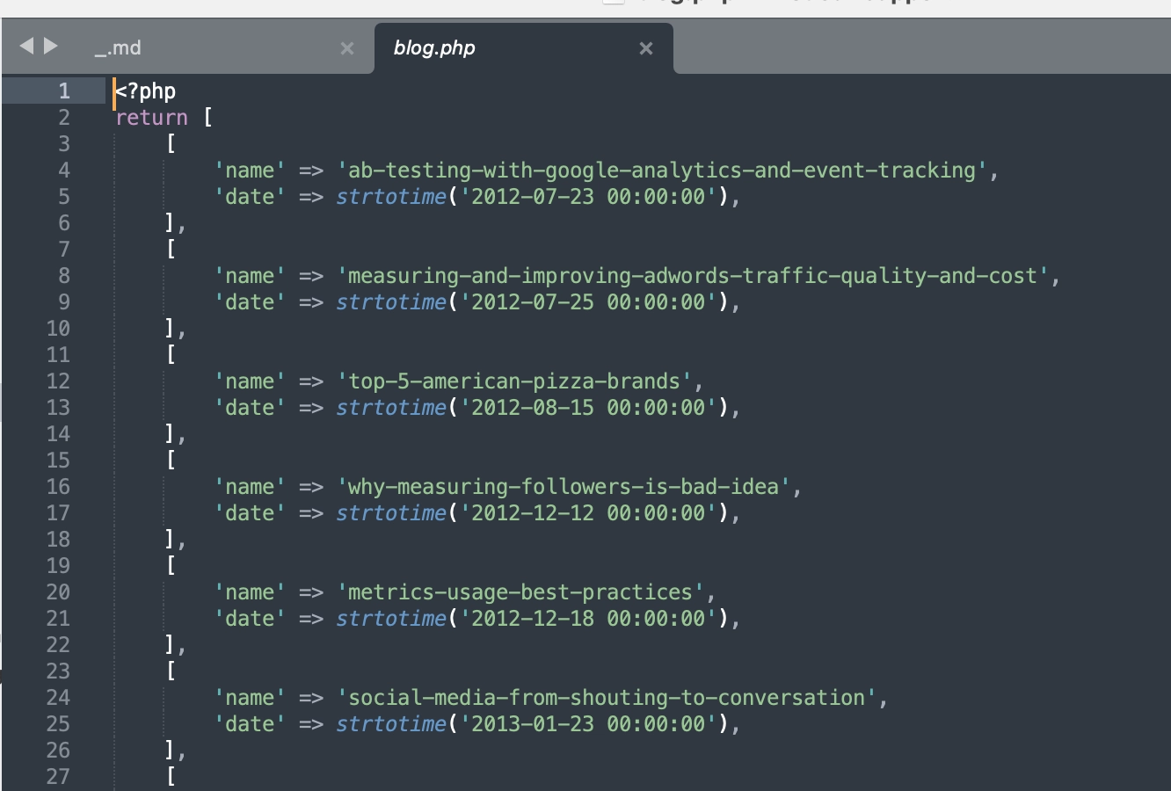Screen dimensions: 1171x791
Task: Click the 'top-5-american-pizza-brands' string
Action: [514, 381]
